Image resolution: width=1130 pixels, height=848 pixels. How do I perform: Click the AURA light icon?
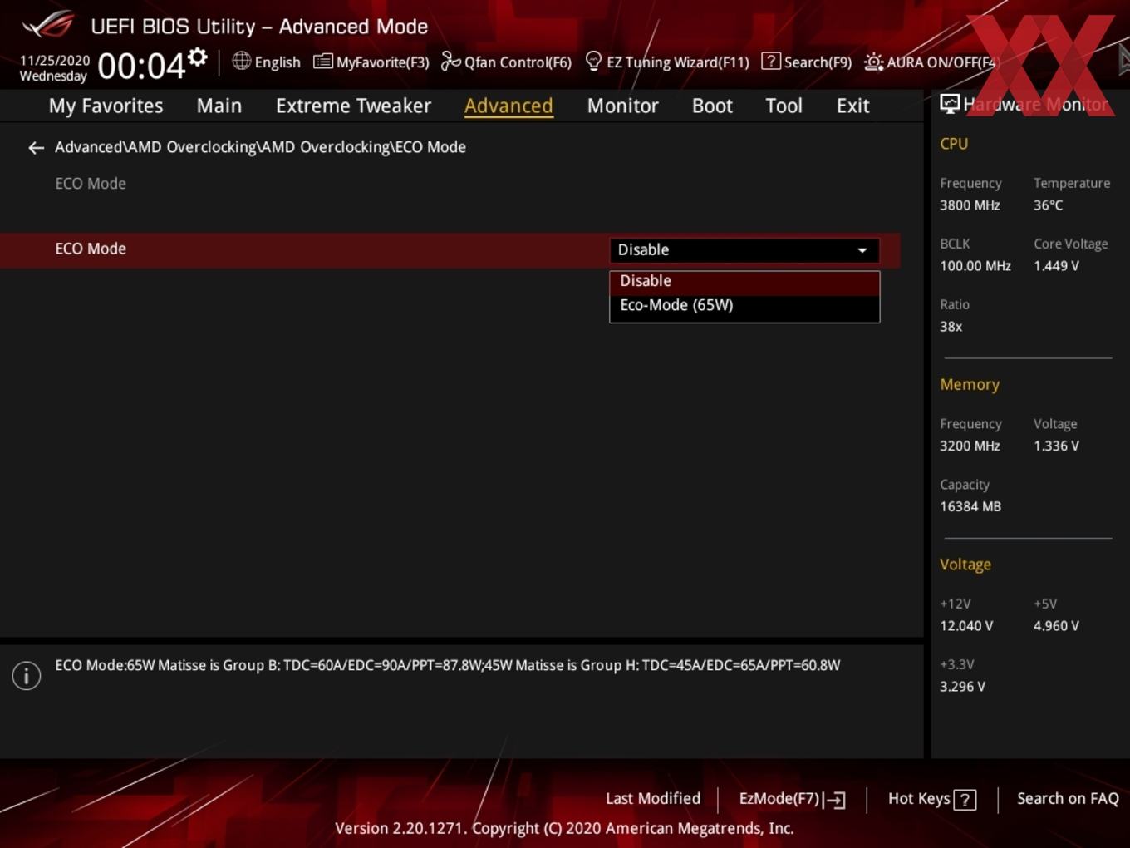pos(873,62)
